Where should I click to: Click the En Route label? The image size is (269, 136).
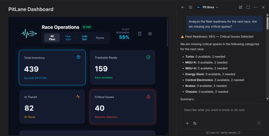(x=30, y=117)
